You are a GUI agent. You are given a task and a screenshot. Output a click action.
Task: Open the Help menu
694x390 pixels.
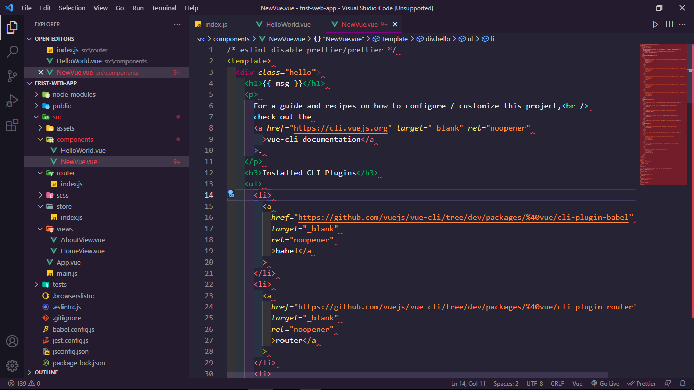pos(192,8)
